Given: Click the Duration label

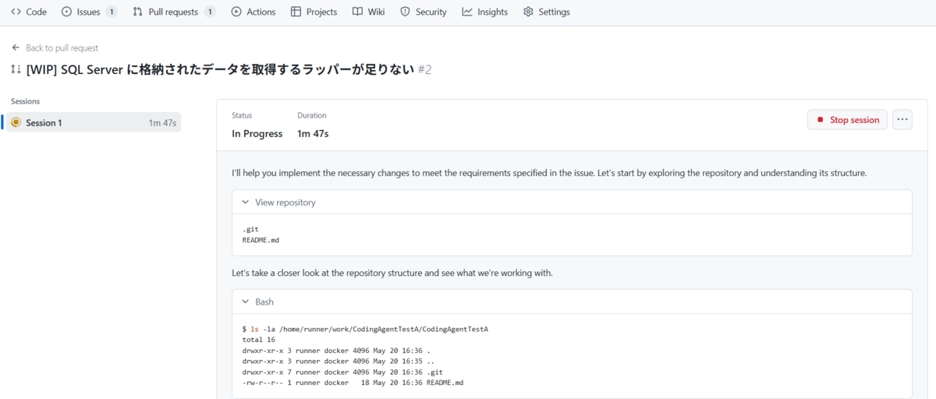Looking at the screenshot, I should pos(312,115).
